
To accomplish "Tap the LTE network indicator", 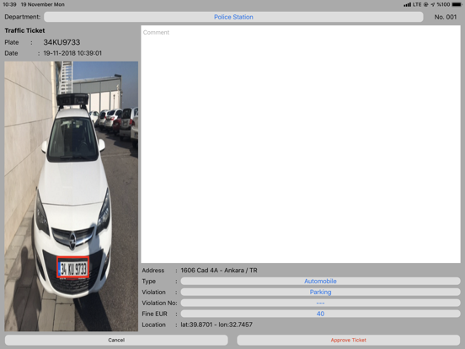I will tap(417, 4).
